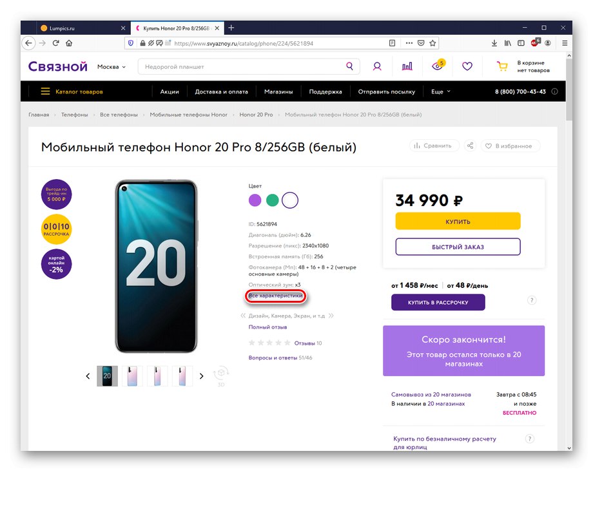The height and width of the screenshot is (505, 593).
Task: Select the green color option
Action: click(x=273, y=200)
